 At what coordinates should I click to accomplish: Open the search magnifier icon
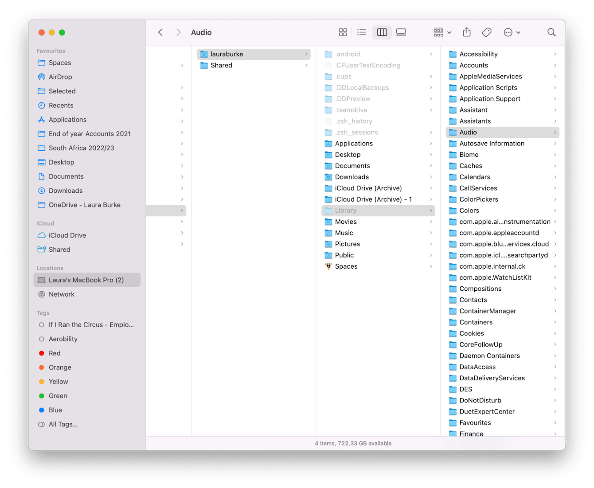point(551,32)
